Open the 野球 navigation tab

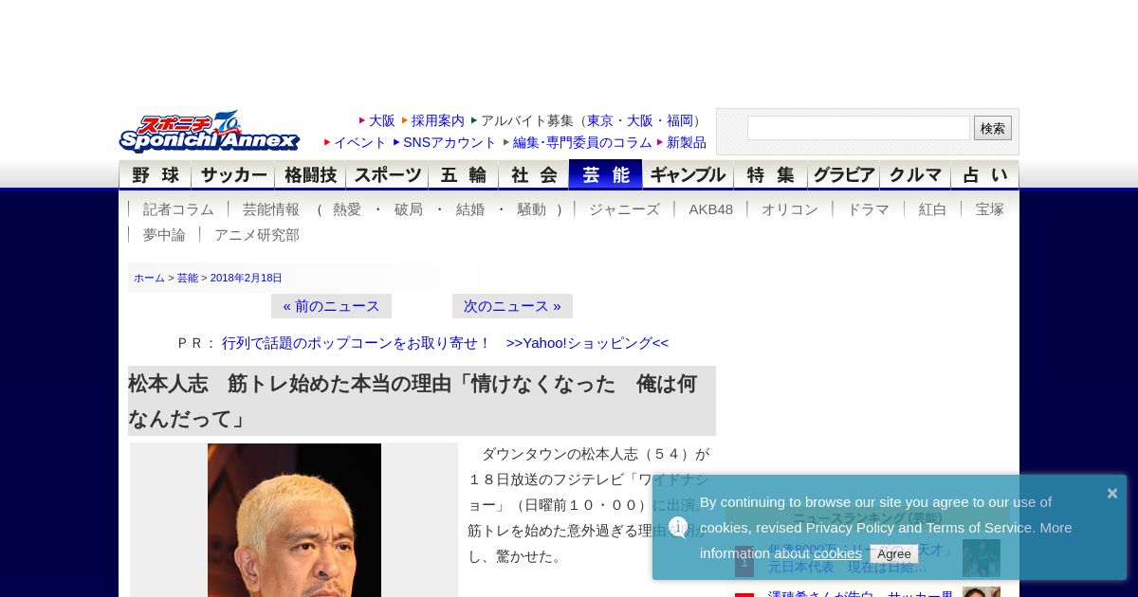pos(156,174)
